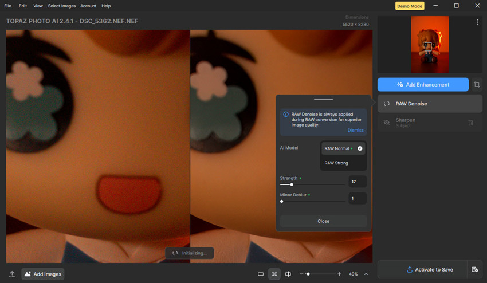The width and height of the screenshot is (487, 283).
Task: Click the Strength slider handle
Action: point(292,184)
